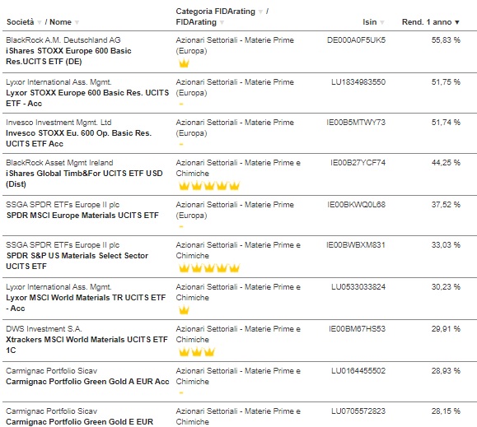Click Invesco Investment Mgmt. Ltd company name

[58, 123]
